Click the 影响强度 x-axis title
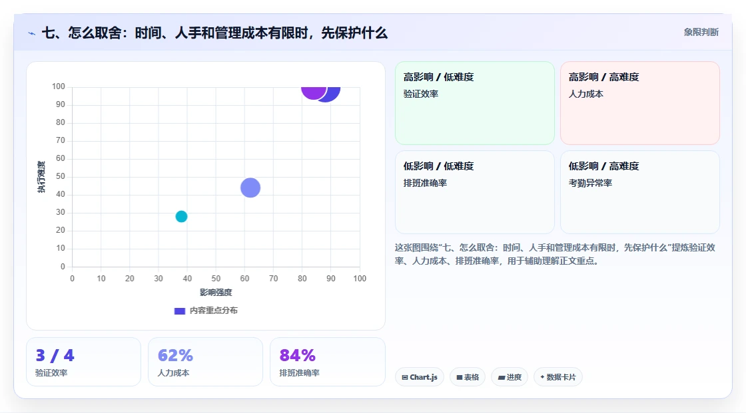 point(216,292)
